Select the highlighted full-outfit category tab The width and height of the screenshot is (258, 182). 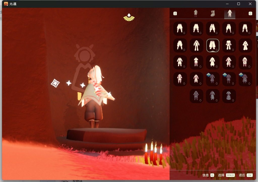tap(230, 14)
